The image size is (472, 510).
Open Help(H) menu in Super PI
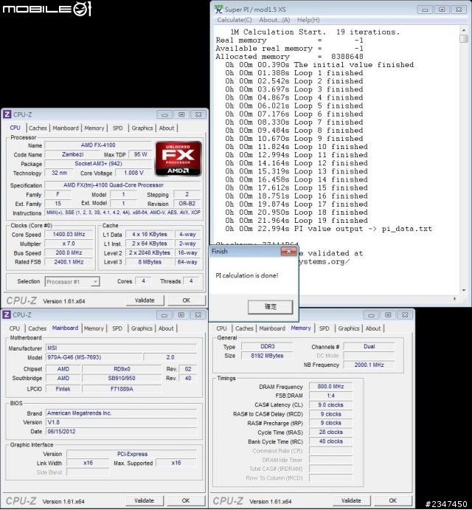click(x=308, y=20)
